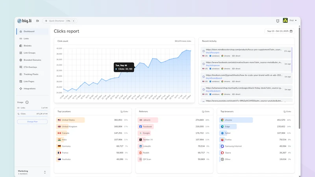Image resolution: width=315 pixels, height=177 pixels.
Task: Open the Sep 13 - Oct 13, 2025 date picker
Action: [280, 31]
